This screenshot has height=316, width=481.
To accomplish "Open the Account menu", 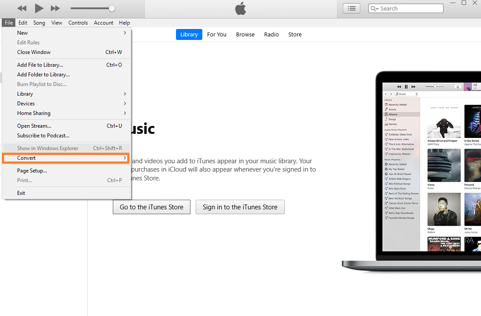I will pyautogui.click(x=104, y=23).
